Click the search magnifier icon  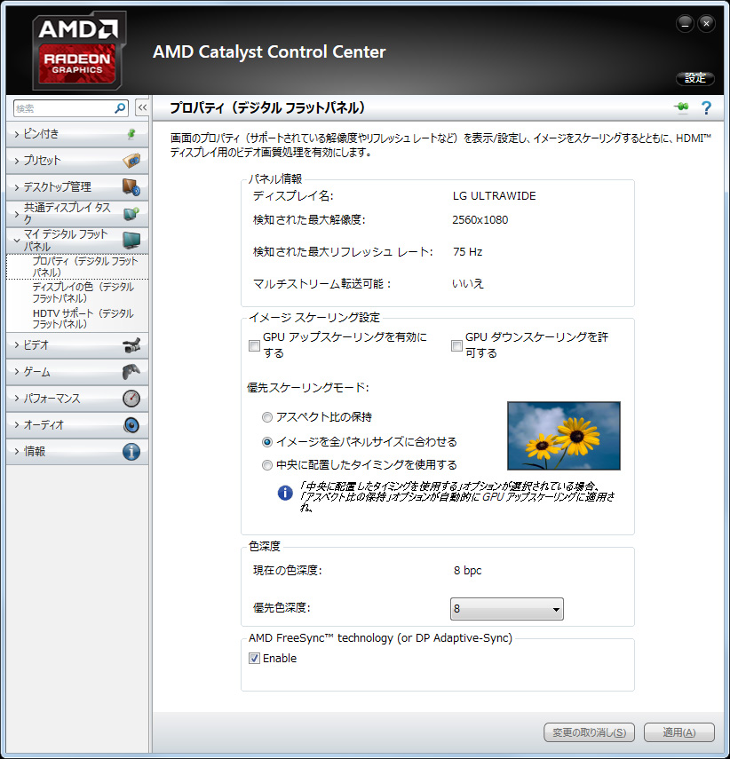coord(120,108)
